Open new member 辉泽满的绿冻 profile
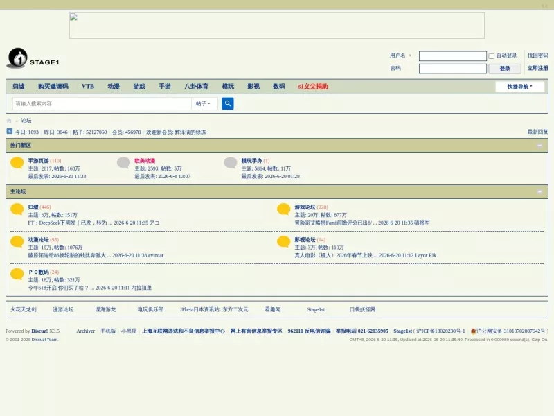 pyautogui.click(x=190, y=132)
